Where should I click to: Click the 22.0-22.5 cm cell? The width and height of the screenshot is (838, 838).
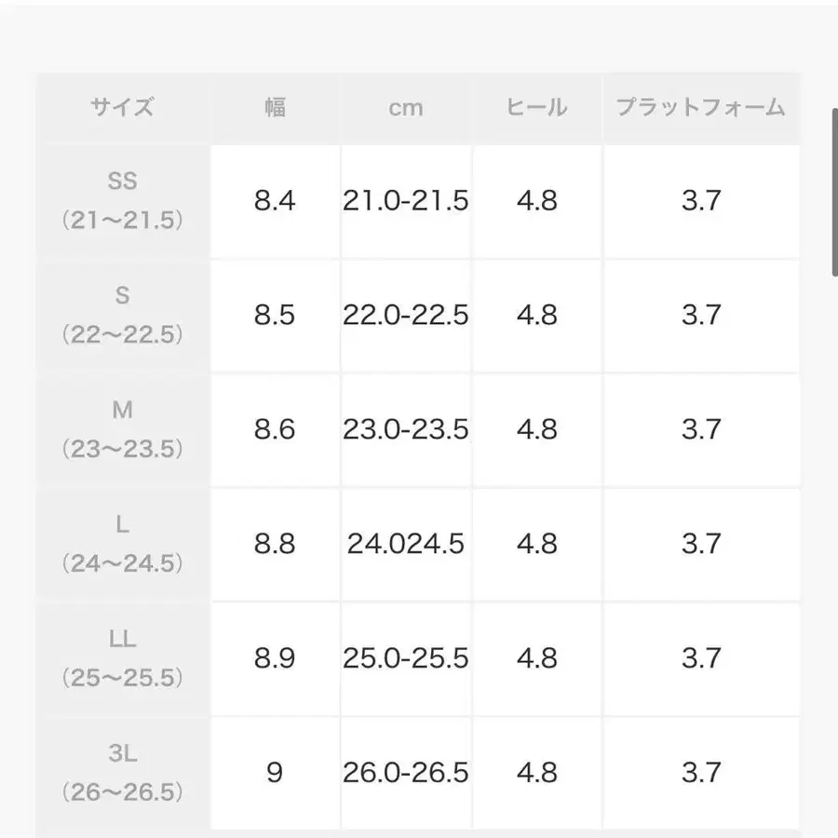point(405,315)
